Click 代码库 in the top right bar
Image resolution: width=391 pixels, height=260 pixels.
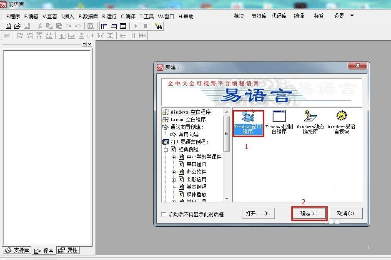pyautogui.click(x=279, y=16)
